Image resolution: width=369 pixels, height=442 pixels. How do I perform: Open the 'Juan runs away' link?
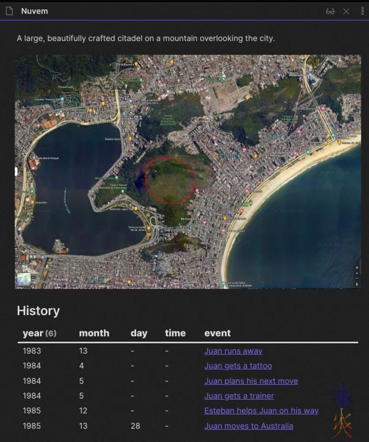[233, 351]
